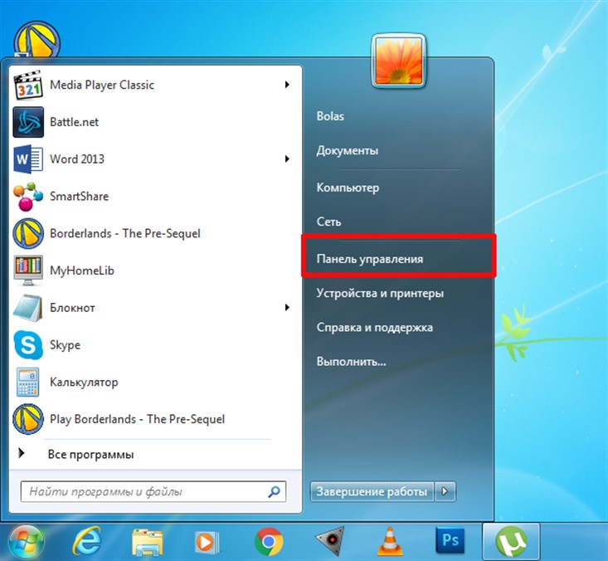Click Play Borderlands - The Pre-Sequel icon

coord(28,419)
